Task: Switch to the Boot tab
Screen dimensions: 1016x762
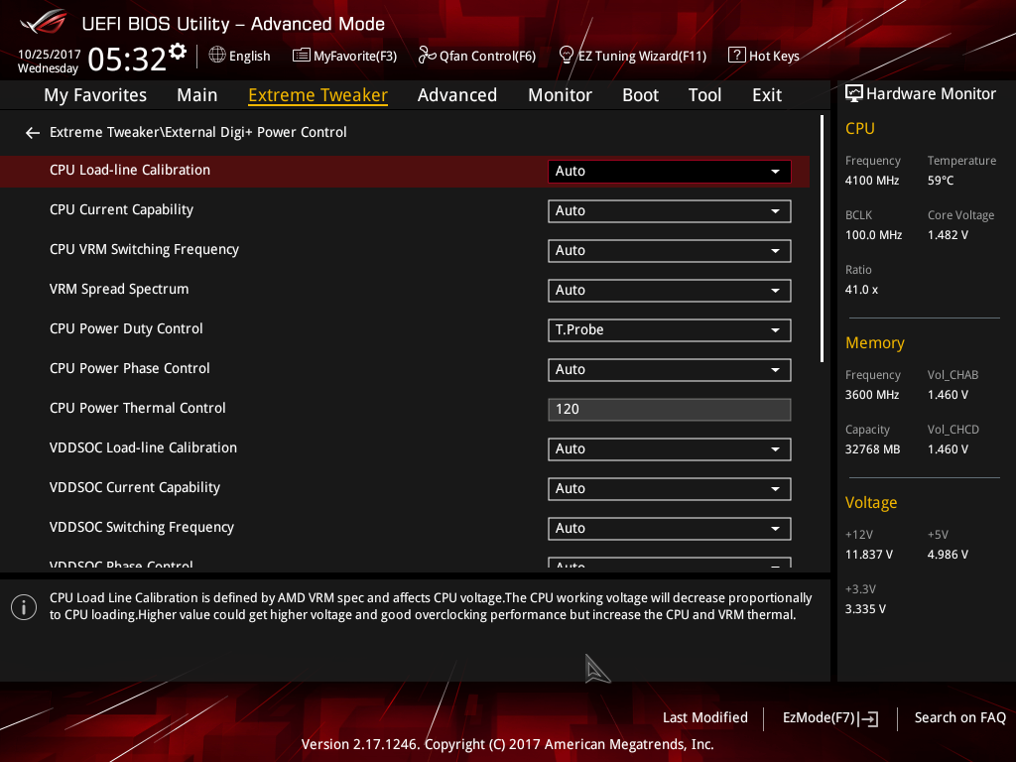Action: point(640,95)
